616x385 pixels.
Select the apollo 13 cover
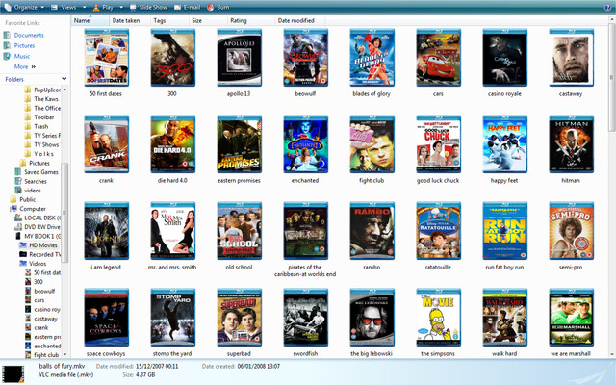coord(239,58)
